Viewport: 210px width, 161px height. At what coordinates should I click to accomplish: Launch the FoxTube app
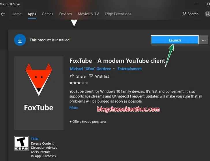coord(175,40)
